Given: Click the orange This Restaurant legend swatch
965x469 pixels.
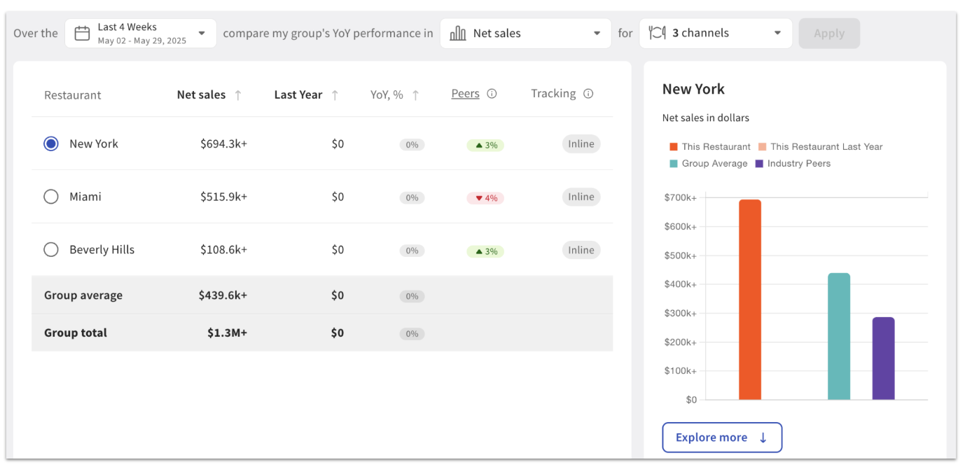Looking at the screenshot, I should point(674,147).
